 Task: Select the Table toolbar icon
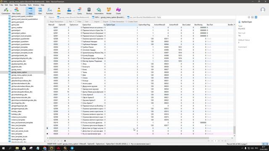(30, 11)
